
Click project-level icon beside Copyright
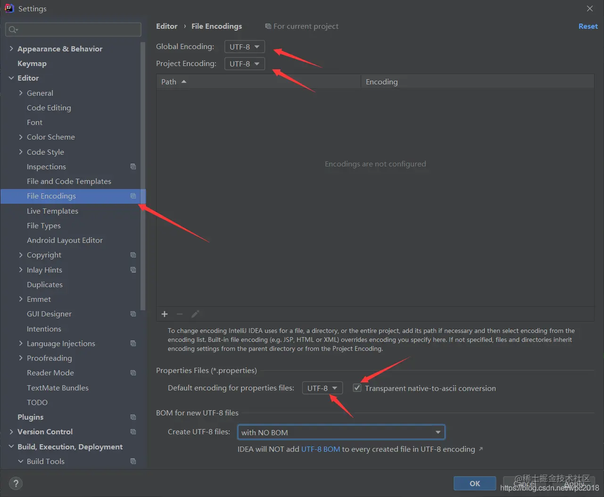(133, 255)
